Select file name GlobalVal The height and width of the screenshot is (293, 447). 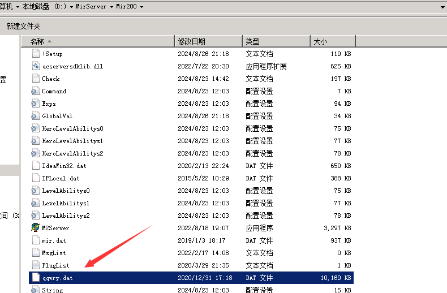(x=57, y=116)
